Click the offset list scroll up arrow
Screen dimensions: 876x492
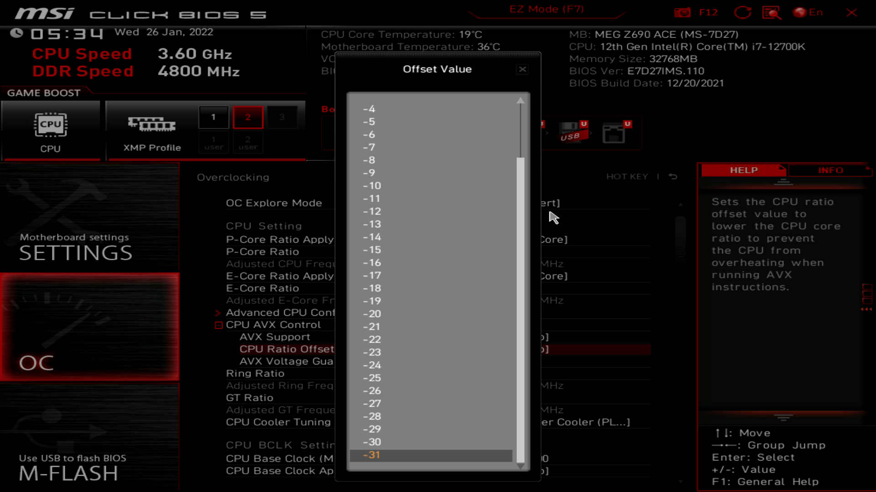click(520, 100)
